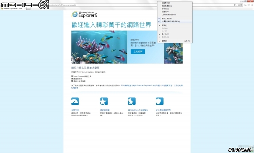Click the blue pushpin feature icon
Image resolution: width=254 pixels, height=153 pixels.
click(132, 101)
